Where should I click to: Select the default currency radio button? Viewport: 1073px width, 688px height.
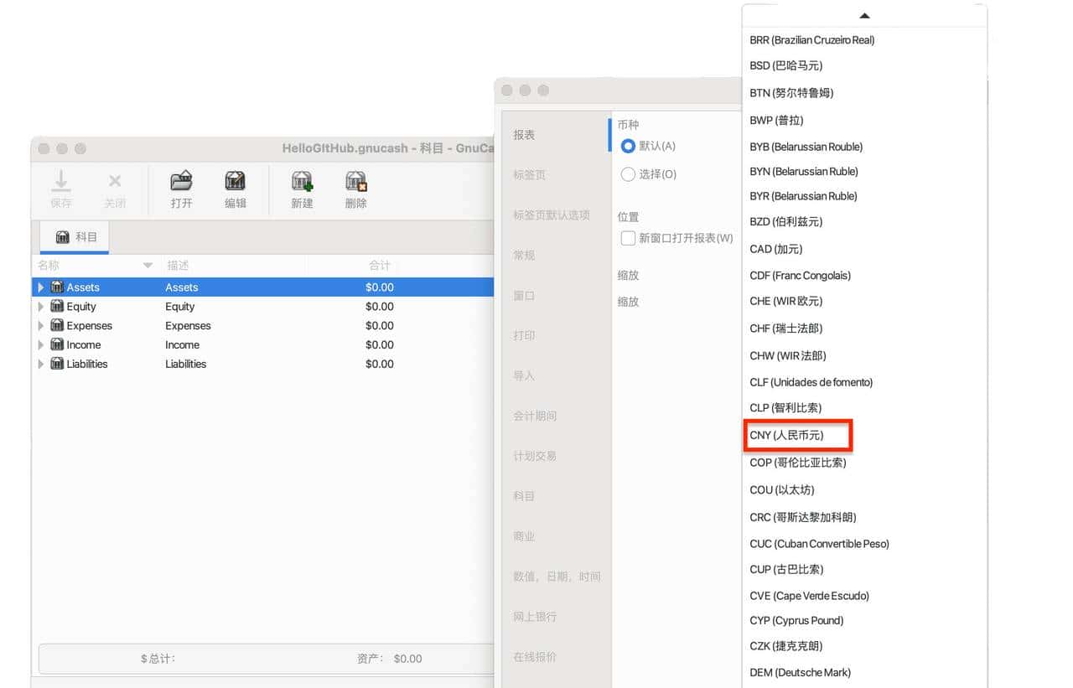(x=628, y=146)
